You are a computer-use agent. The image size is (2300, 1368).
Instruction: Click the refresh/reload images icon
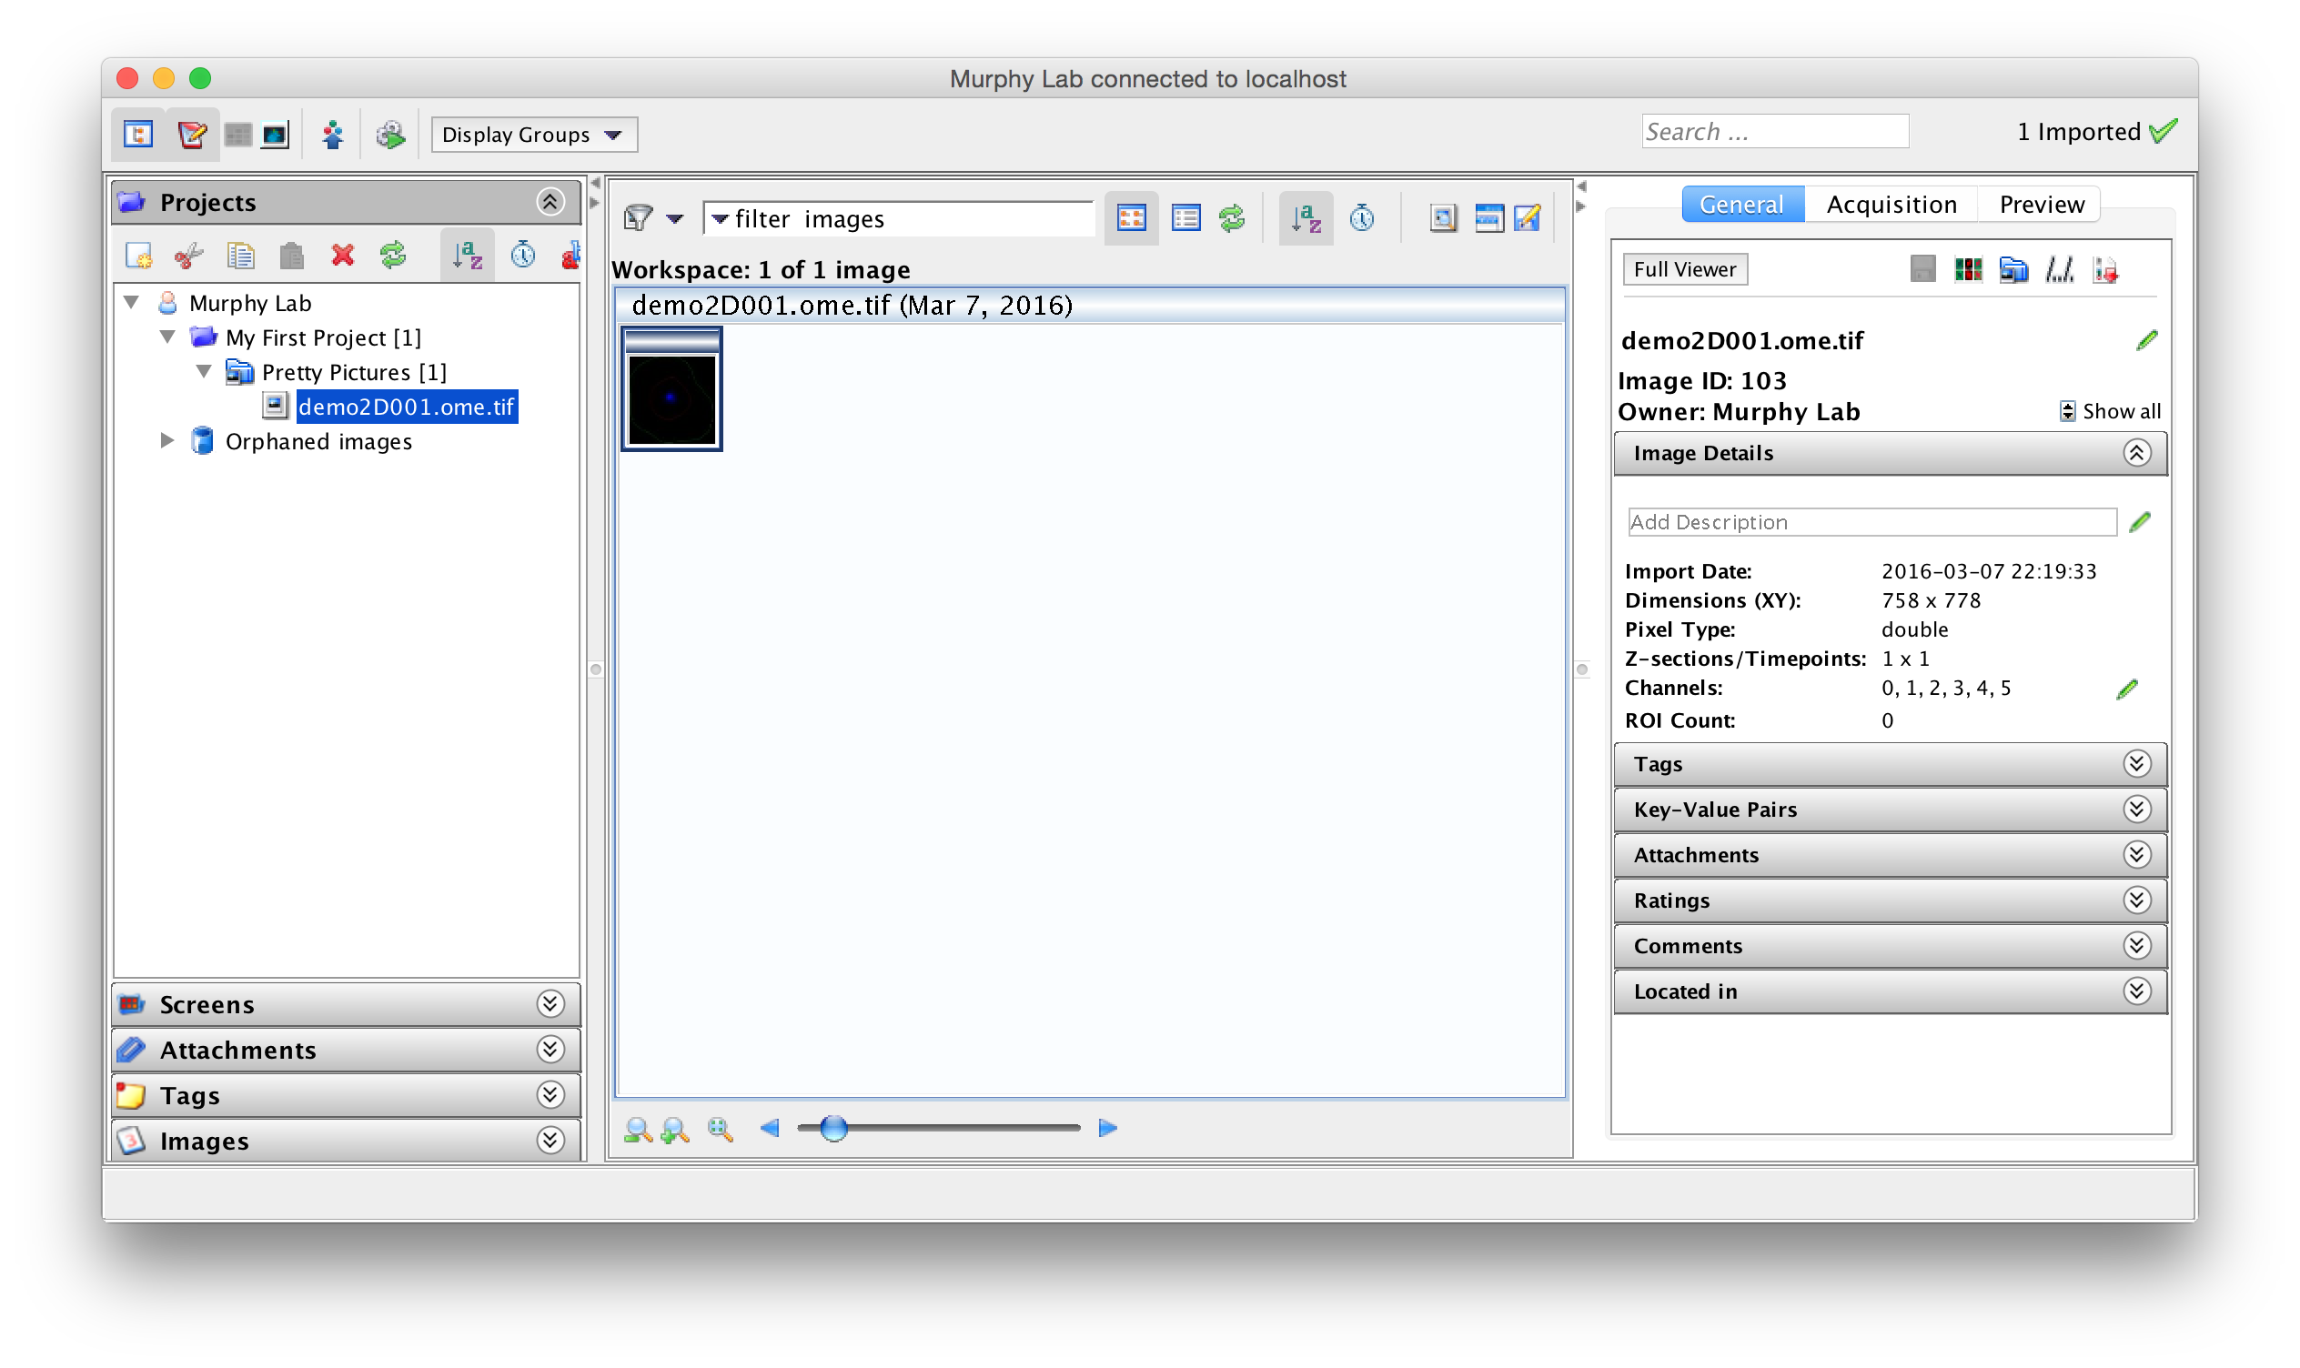1232,216
